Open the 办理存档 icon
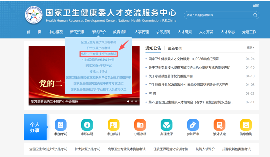 (140, 125)
